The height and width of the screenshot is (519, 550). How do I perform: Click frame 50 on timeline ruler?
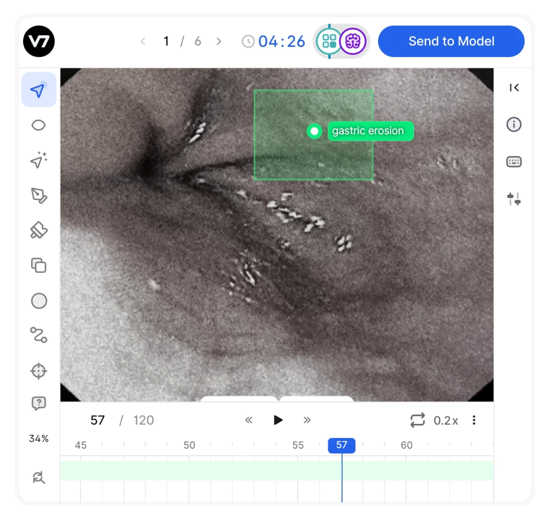click(189, 445)
